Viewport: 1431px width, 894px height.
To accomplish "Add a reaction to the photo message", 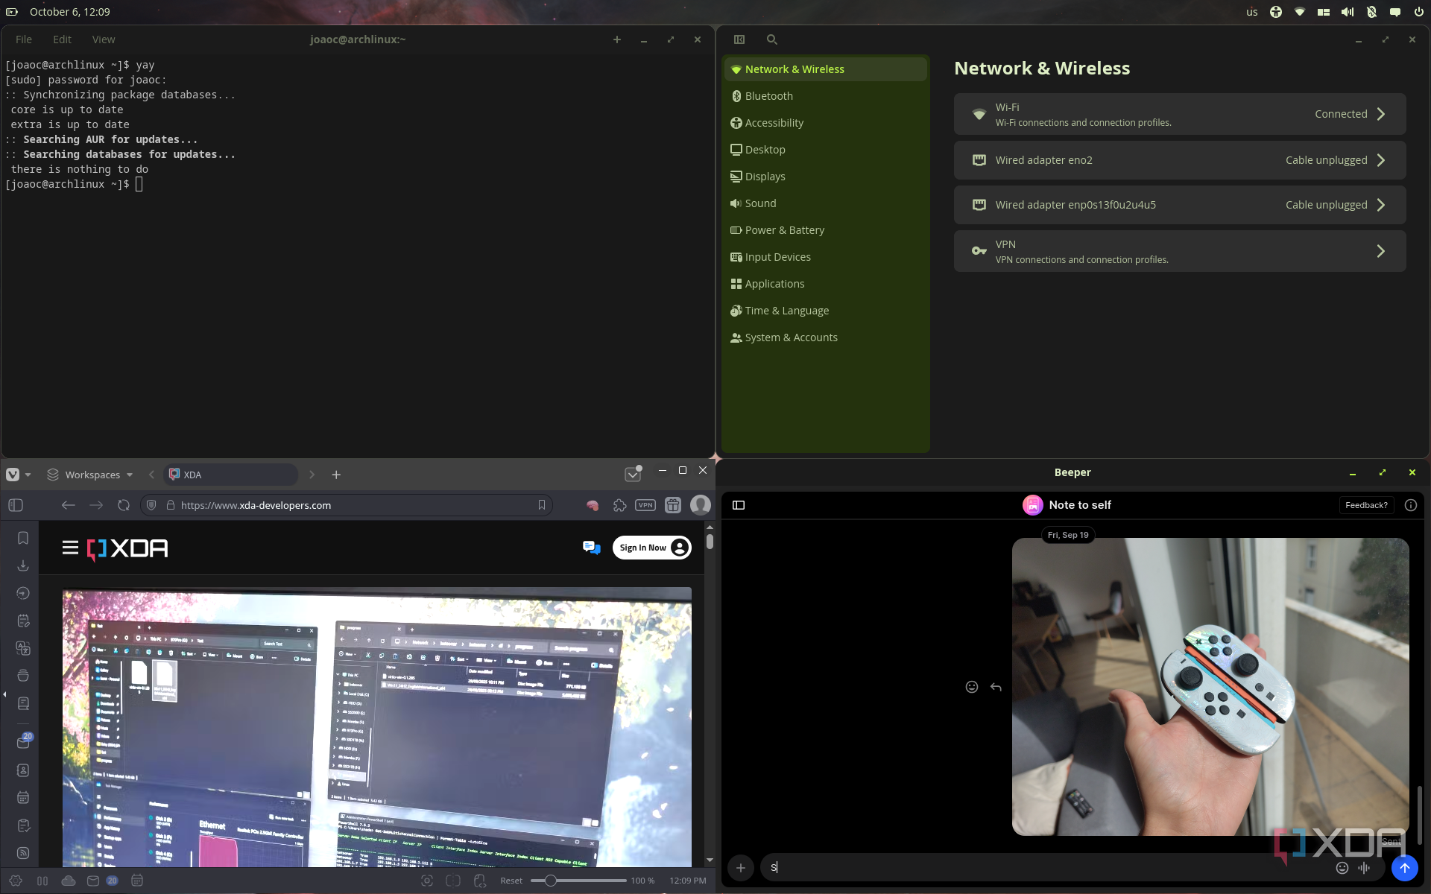I will pyautogui.click(x=972, y=687).
